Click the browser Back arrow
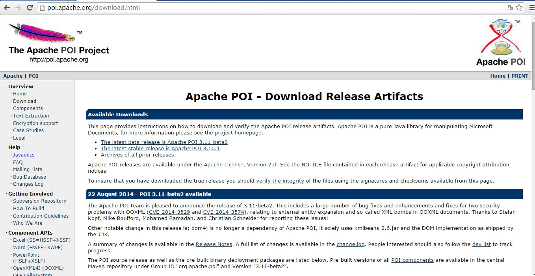Screen dimensions: 535x276 7,7
